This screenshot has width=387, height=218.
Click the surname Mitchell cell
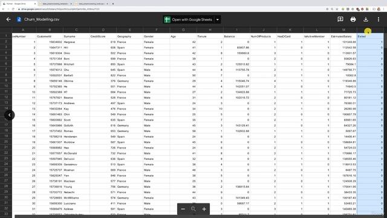(76, 64)
